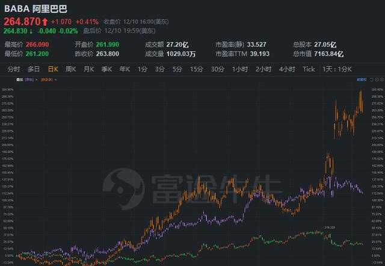The width and height of the screenshot is (385, 266).
Task: Click the total shares value 27.05亿
Action: click(x=325, y=45)
